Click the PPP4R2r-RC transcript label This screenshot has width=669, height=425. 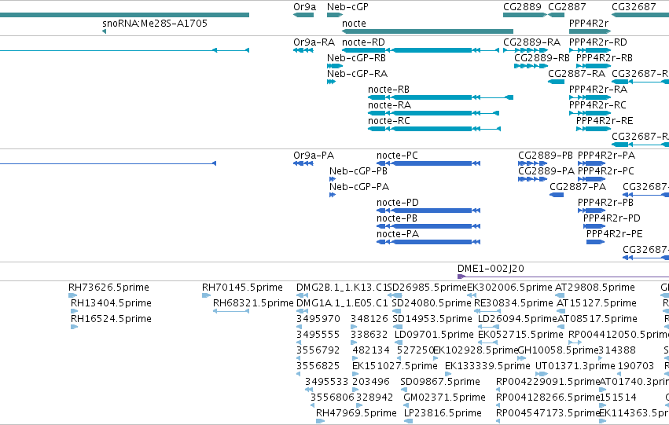597,104
